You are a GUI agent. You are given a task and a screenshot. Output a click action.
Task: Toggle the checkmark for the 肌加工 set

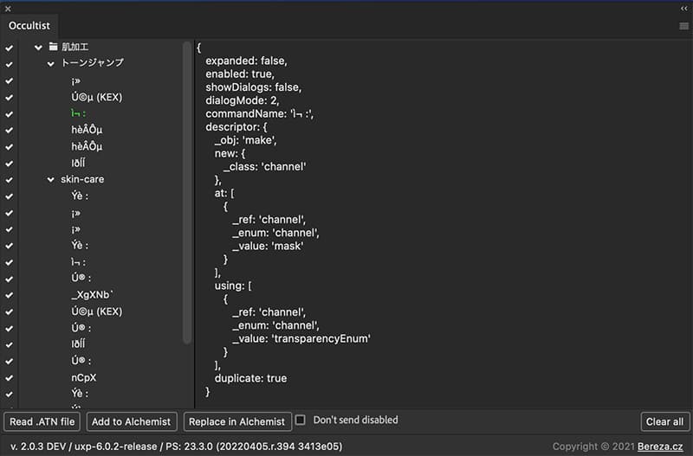click(9, 47)
